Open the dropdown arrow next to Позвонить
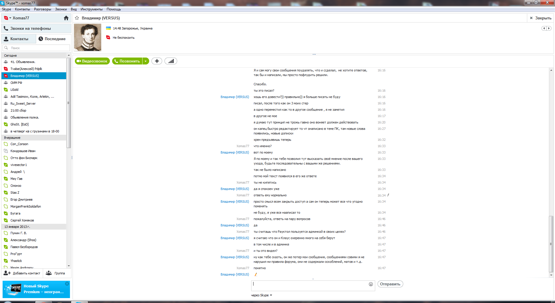This screenshot has height=303, width=555. pyautogui.click(x=146, y=61)
